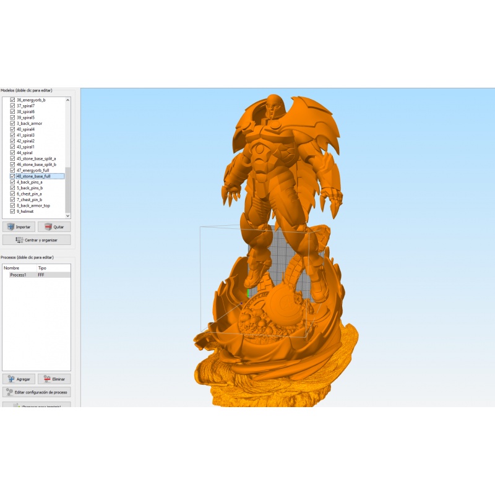Click the Editar configuración de proceso gears icon
The height and width of the screenshot is (495, 495).
(9, 391)
